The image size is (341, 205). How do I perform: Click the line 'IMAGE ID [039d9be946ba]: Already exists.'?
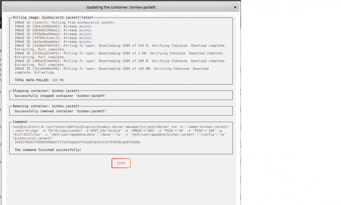click(x=54, y=34)
